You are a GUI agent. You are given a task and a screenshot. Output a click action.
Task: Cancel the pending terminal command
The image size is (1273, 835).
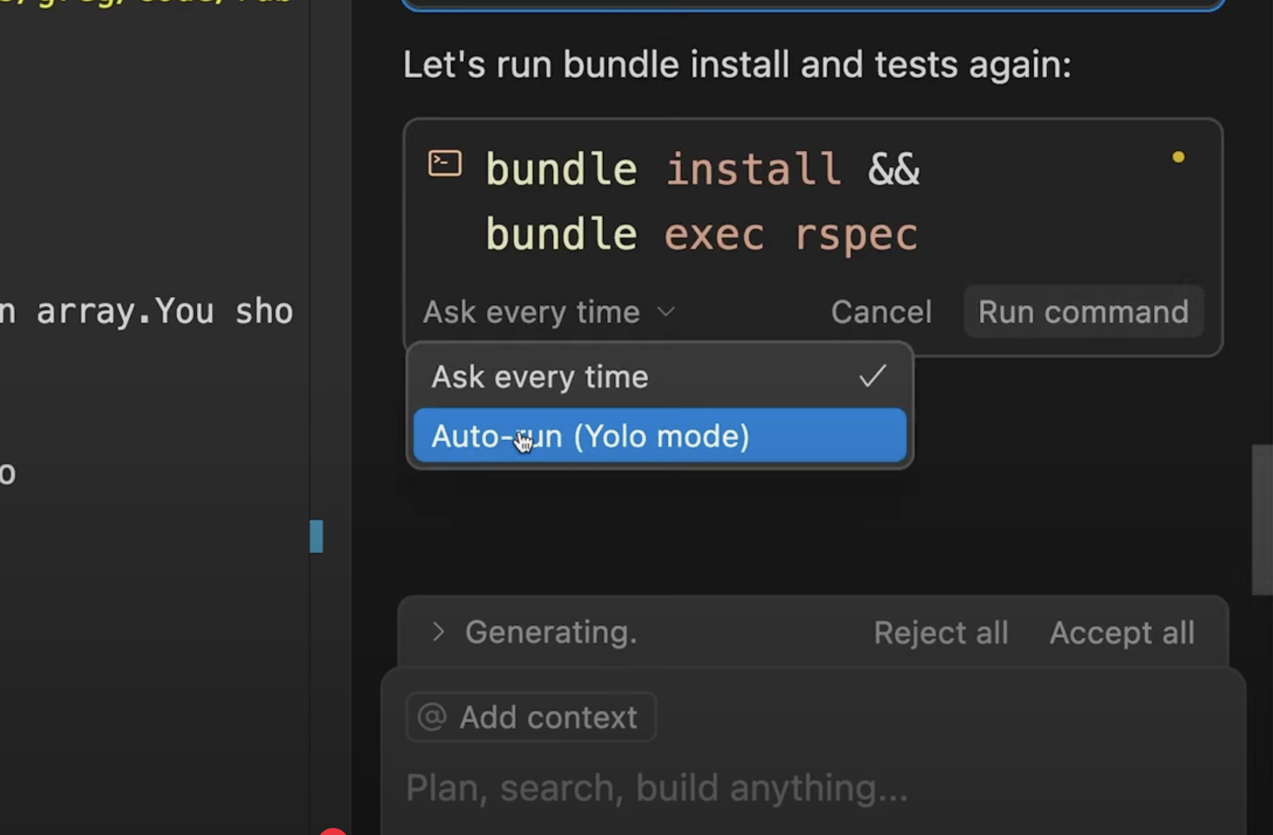pyautogui.click(x=880, y=312)
